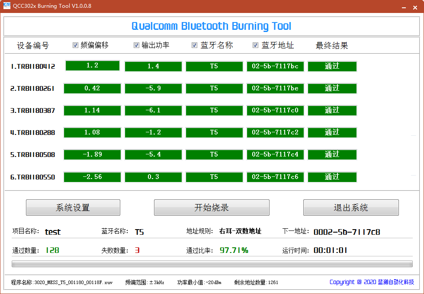This screenshot has height=294, width=424.
Task: Select device label 6.TRBII80550
Action: coord(33,177)
